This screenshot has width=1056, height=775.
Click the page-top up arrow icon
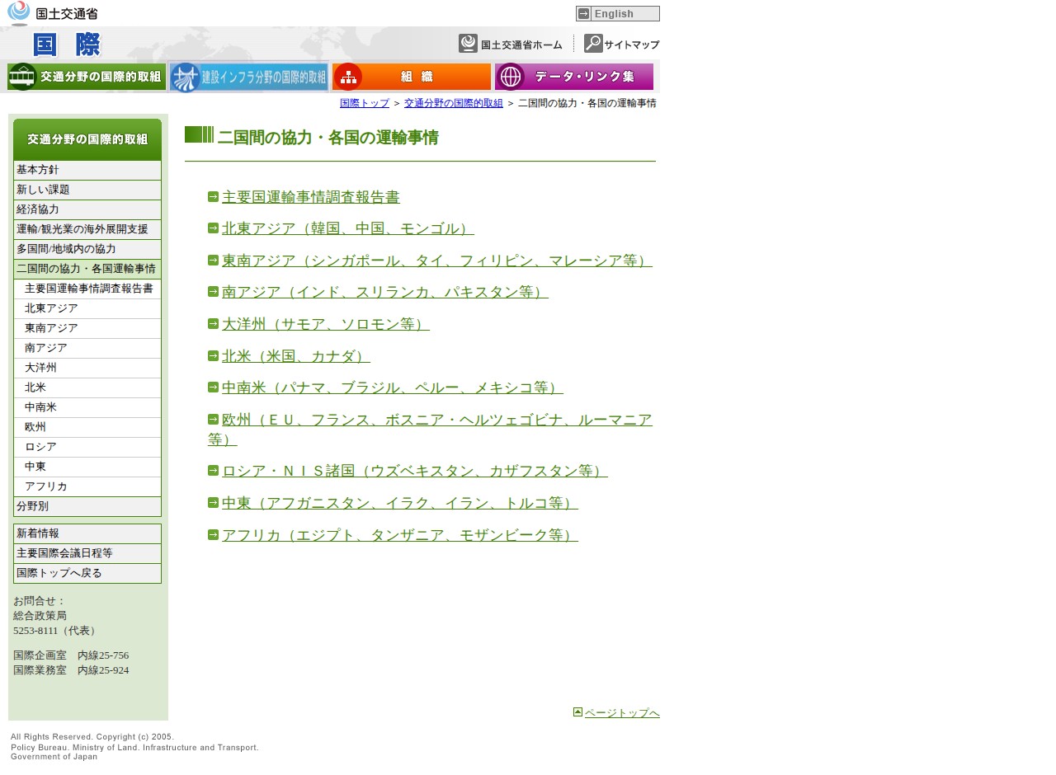(x=577, y=712)
